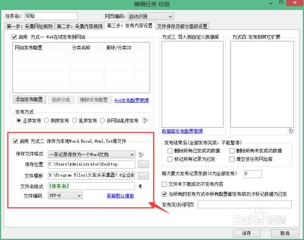304x240 pixels.
Task: Open 文件编码 UTF-8 dropdown
Action: 65,196
